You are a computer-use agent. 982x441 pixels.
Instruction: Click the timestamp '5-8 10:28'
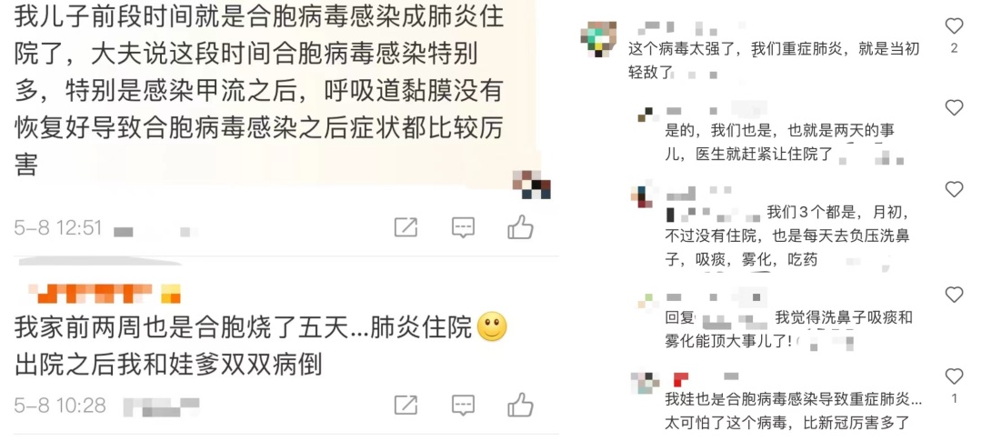(x=60, y=406)
